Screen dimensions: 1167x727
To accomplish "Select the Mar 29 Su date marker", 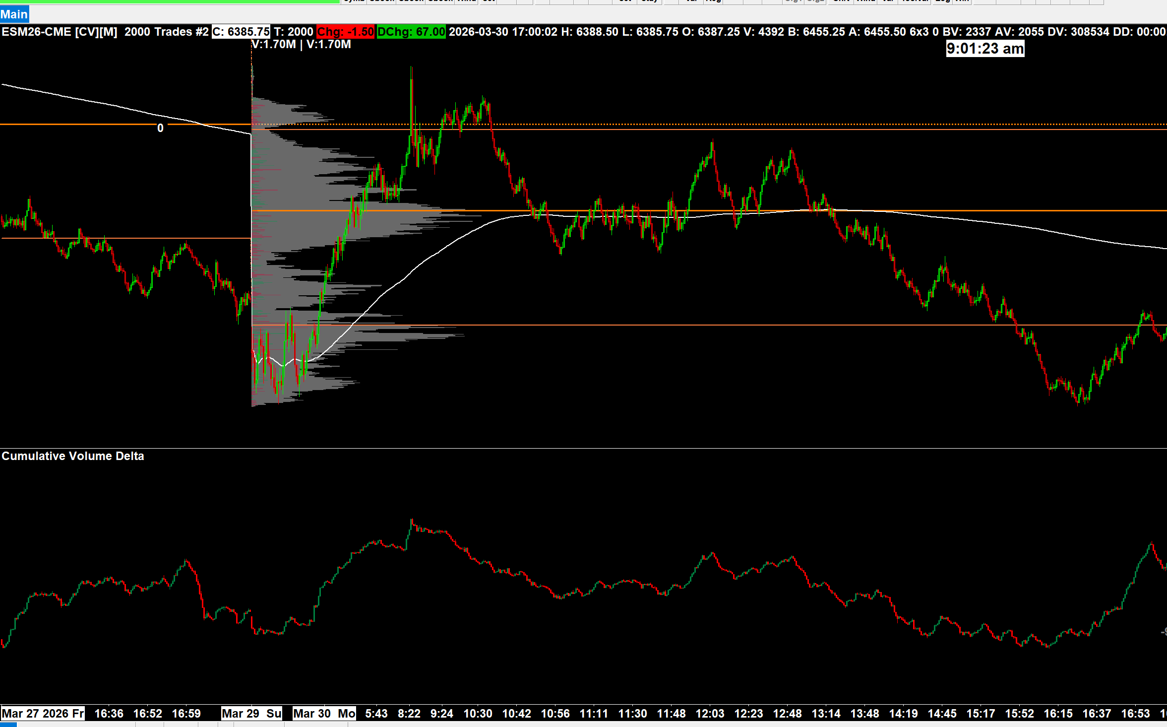I will [x=251, y=714].
